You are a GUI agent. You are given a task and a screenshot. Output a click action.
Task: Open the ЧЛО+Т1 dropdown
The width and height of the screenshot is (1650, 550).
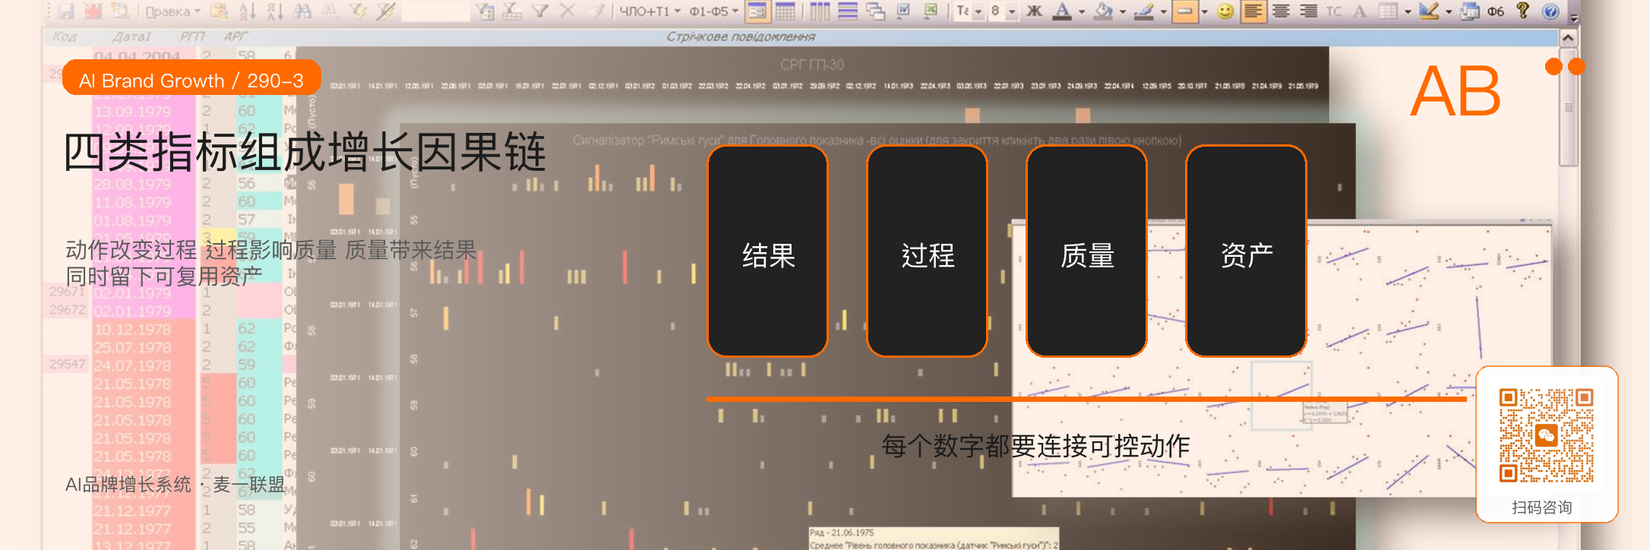click(x=650, y=11)
